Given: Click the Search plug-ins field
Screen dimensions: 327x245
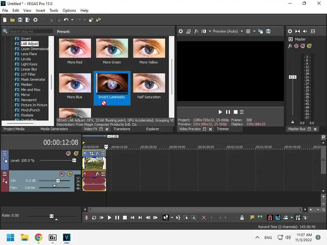Looking at the screenshot, I should [31, 31].
